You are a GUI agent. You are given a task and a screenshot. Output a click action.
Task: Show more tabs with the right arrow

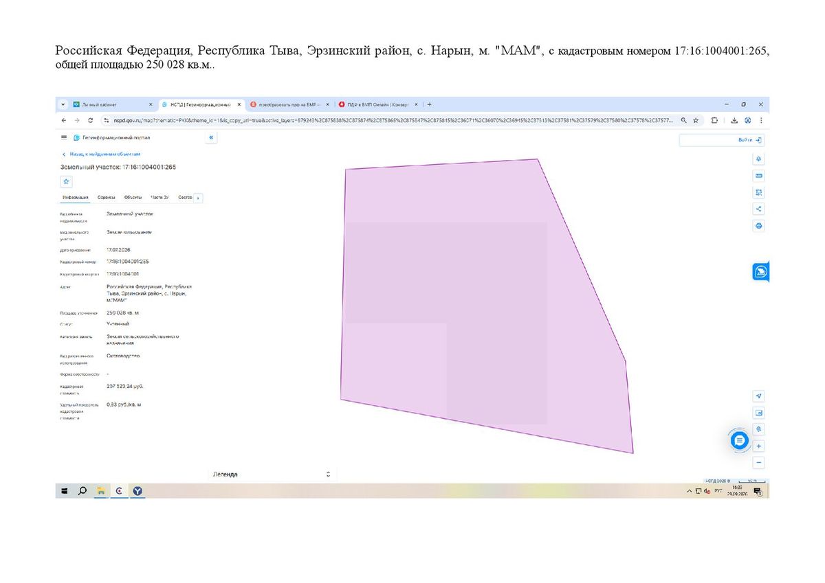199,198
